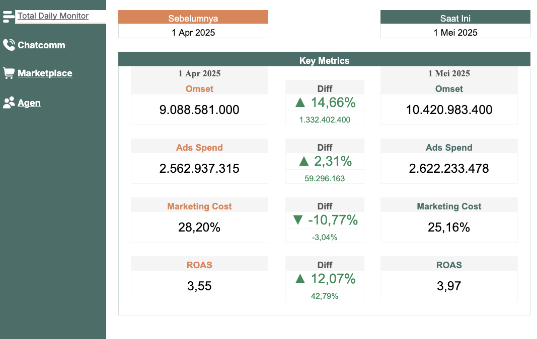Open the Total Daily Monitor page
Screen dimensions: 537x339
pos(53,16)
